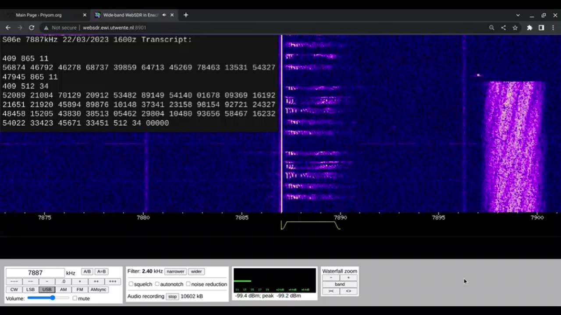
Task: Click the 10602 kB recording size text
Action: point(192,297)
